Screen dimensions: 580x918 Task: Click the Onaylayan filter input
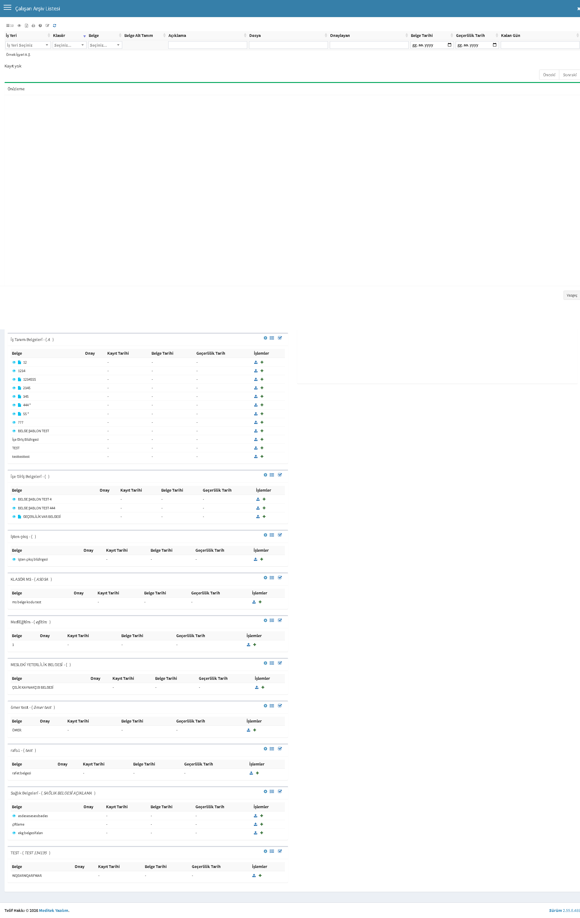coord(369,45)
